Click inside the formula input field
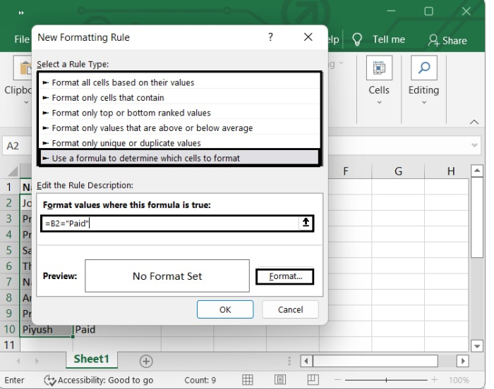 [x=169, y=223]
